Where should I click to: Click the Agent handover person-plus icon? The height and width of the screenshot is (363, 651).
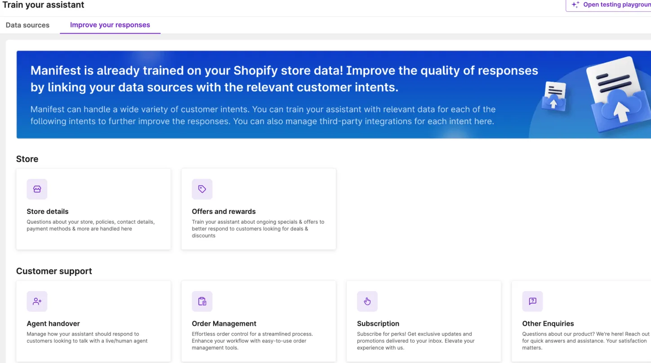(37, 301)
